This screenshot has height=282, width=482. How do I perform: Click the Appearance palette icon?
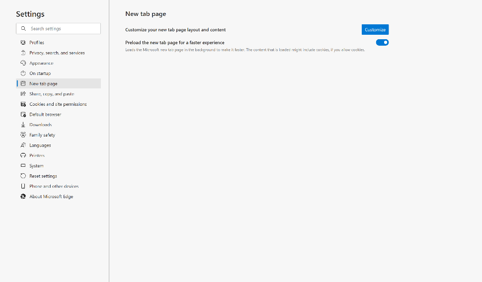[23, 63]
